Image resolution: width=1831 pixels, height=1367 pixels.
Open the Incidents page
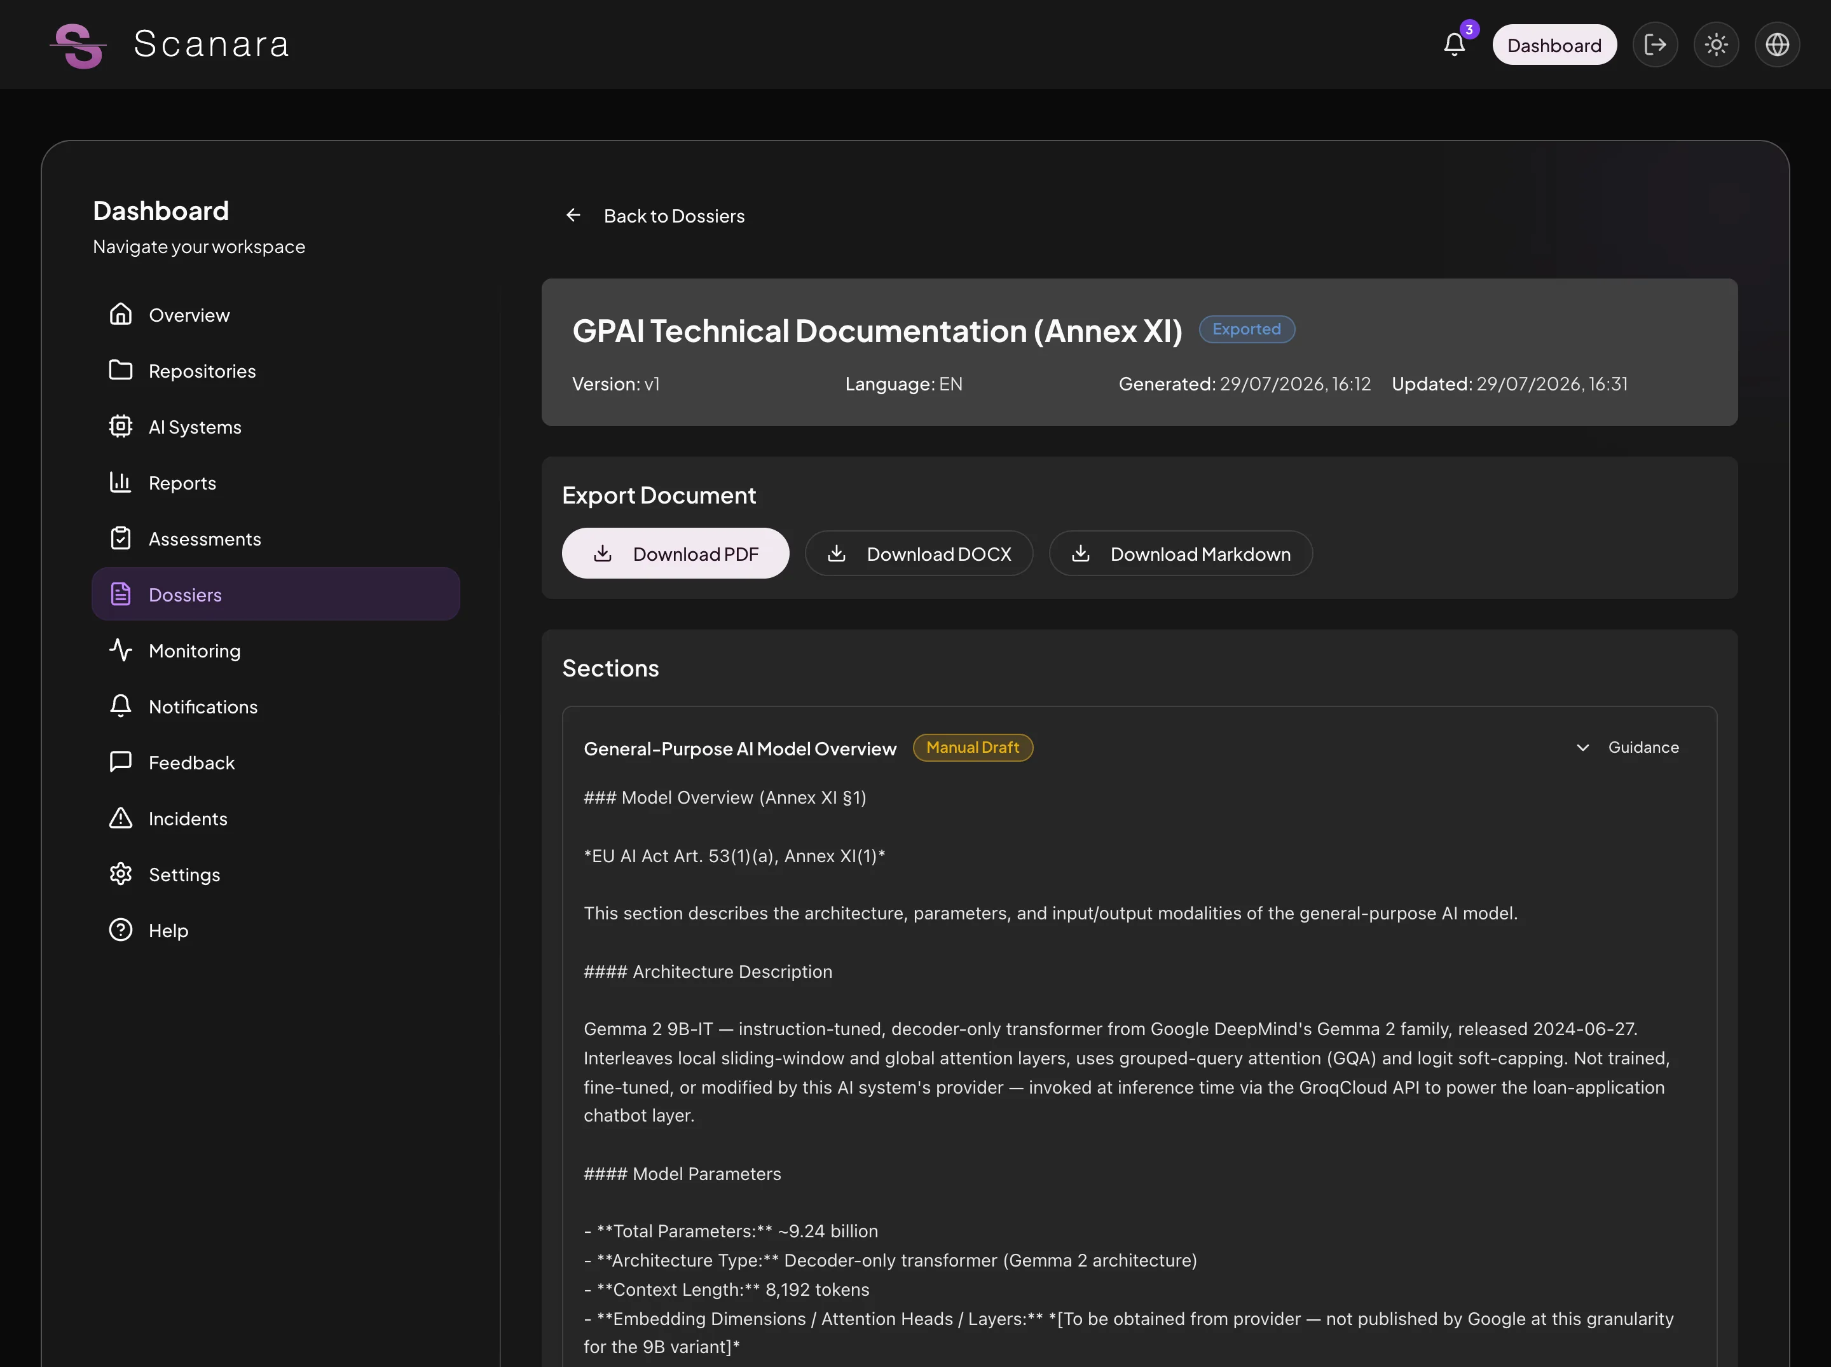pos(275,818)
